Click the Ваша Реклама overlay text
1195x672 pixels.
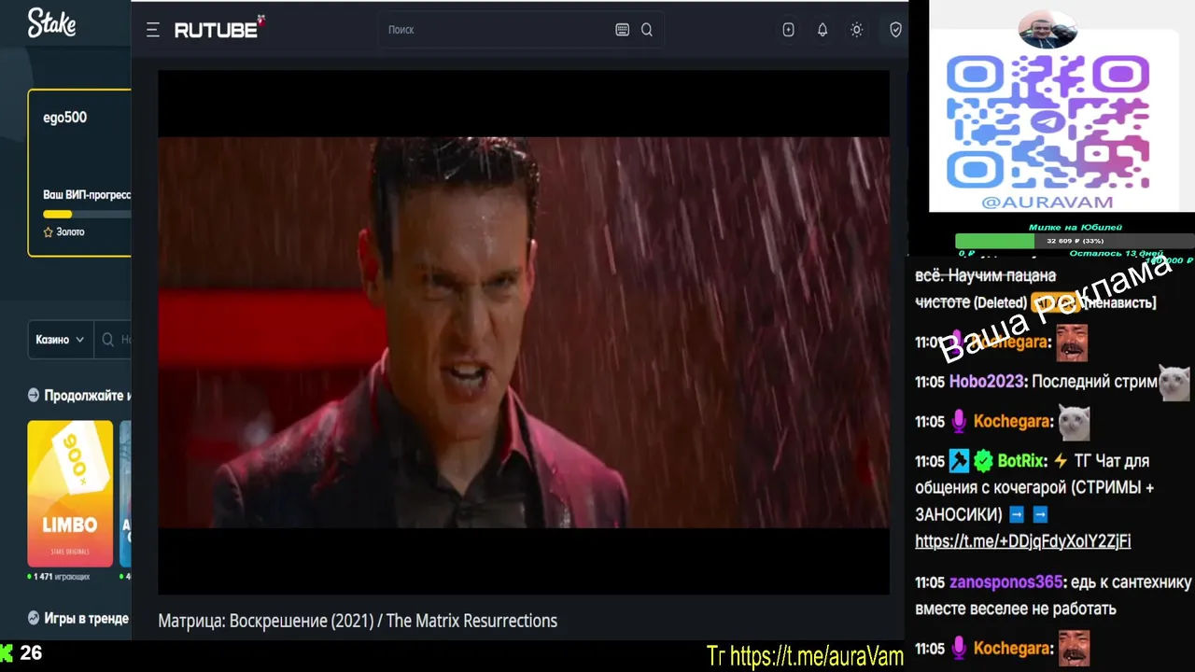[1055, 309]
